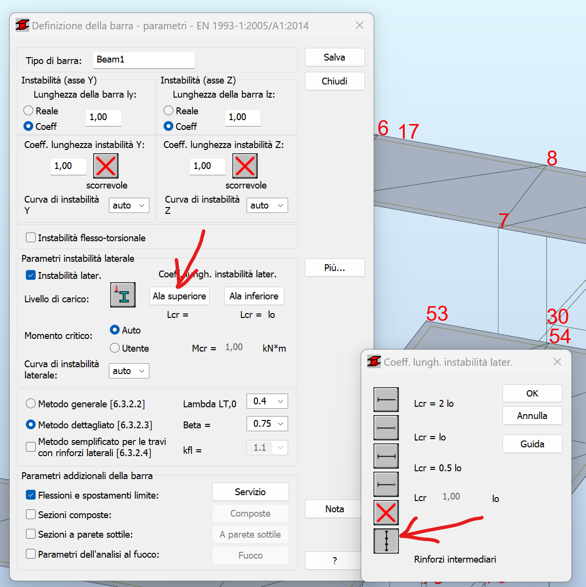The image size is (586, 587).
Task: Click the Salva button
Action: (334, 57)
